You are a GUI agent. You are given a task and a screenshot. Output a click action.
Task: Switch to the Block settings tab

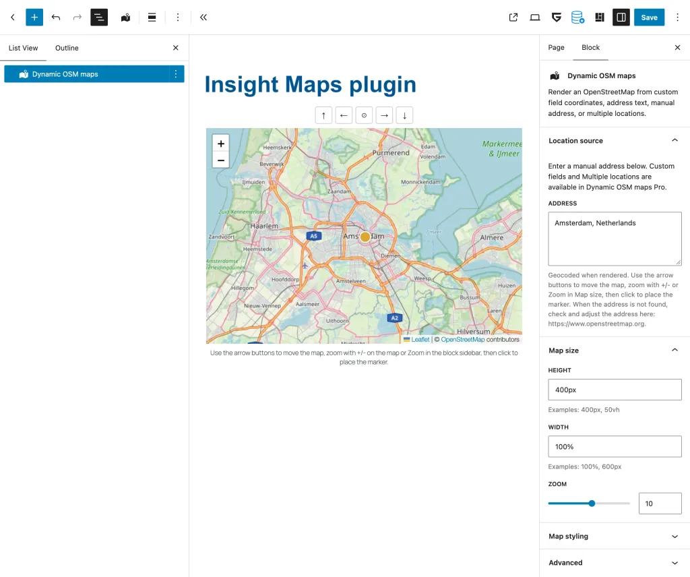tap(590, 48)
